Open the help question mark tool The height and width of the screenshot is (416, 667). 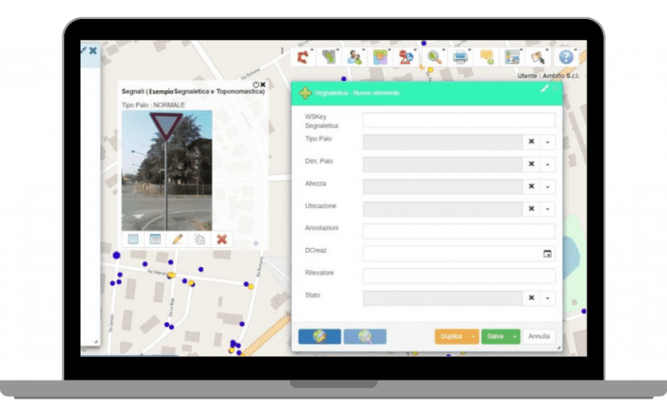click(566, 56)
